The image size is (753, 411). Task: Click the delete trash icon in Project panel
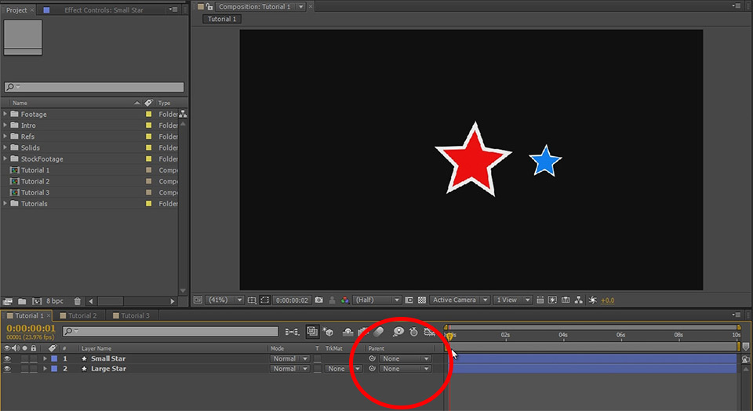[77, 301]
